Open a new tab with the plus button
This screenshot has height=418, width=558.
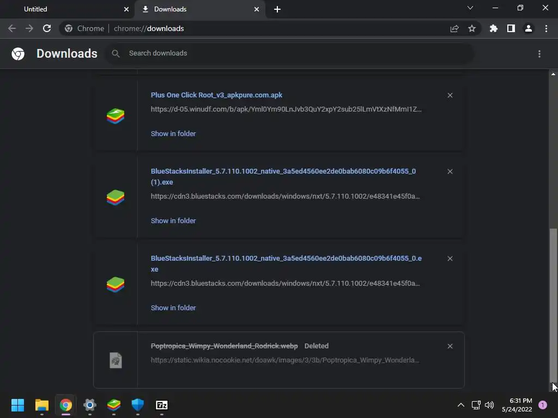tap(277, 9)
